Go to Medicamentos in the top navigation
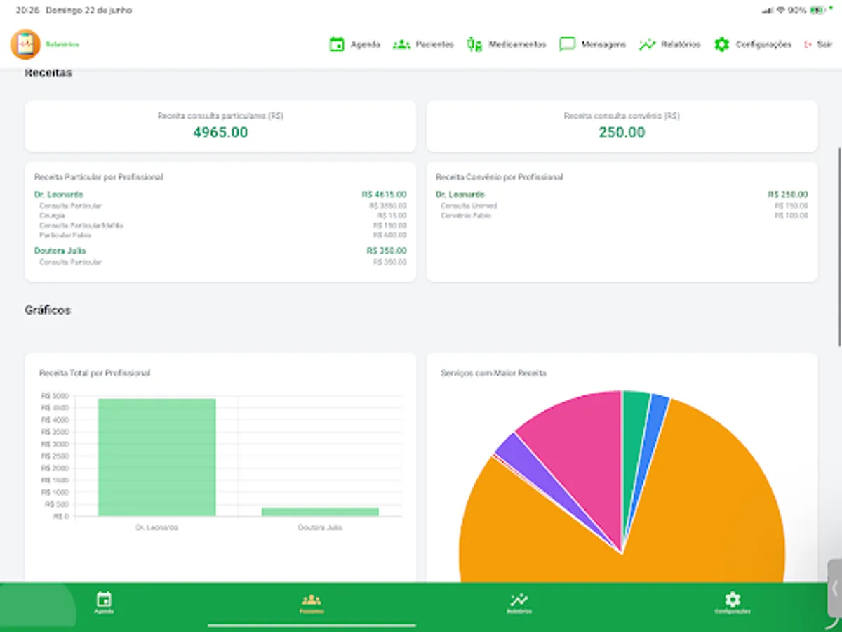This screenshot has width=842, height=632. coord(507,44)
